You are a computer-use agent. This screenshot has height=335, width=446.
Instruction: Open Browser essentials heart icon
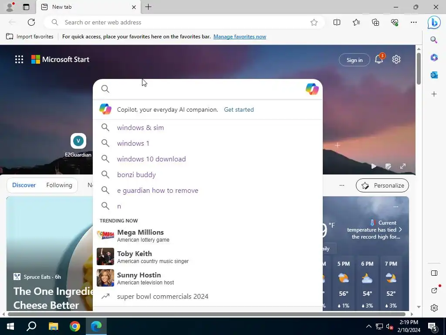[395, 22]
